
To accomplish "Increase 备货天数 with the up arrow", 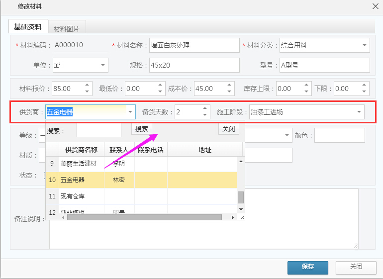I will [205, 109].
